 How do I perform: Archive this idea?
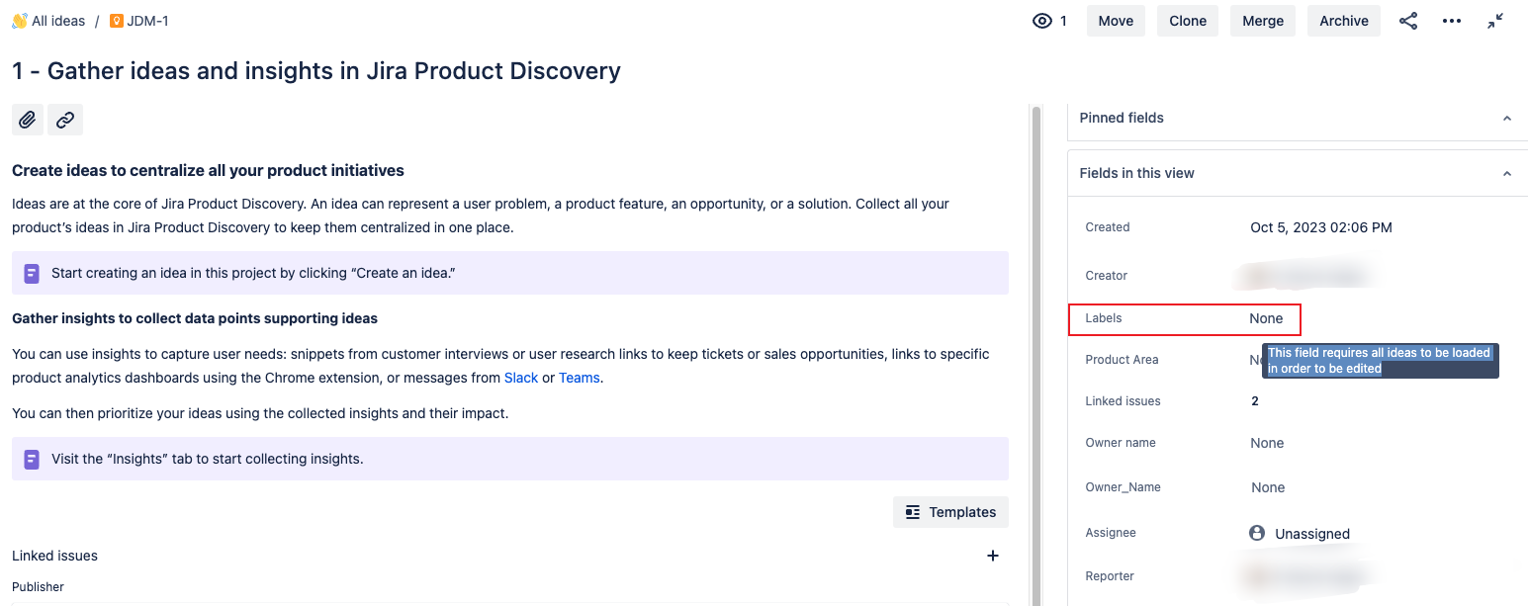(x=1344, y=21)
